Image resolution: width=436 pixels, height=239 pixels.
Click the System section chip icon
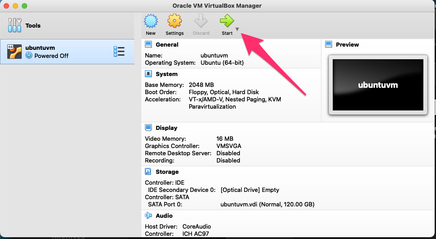(x=148, y=74)
